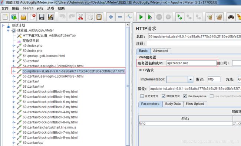This screenshot has width=241, height=146.
Task: Click the 路径 path input field
Action: [x=195, y=89]
